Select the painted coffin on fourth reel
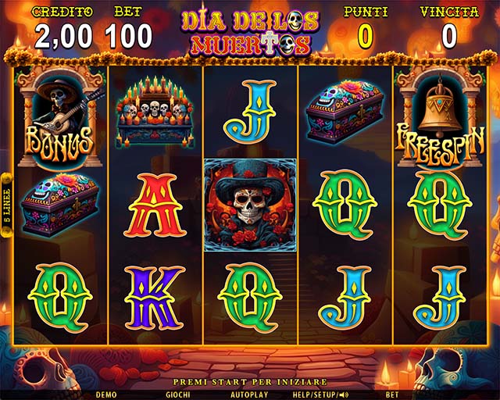The image size is (500, 400). tap(345, 112)
